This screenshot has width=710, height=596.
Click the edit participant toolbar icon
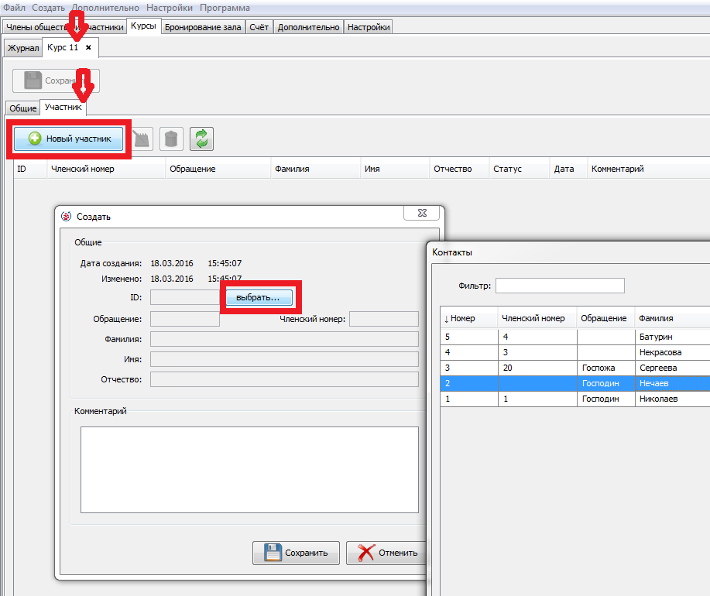(142, 139)
